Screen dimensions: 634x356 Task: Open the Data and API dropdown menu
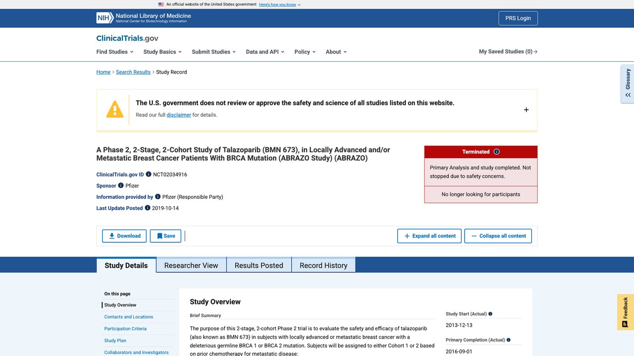265,52
